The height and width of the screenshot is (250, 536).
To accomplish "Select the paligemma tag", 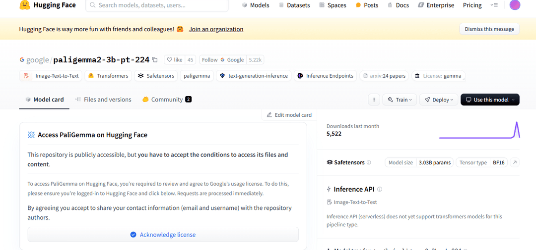I will click(197, 76).
